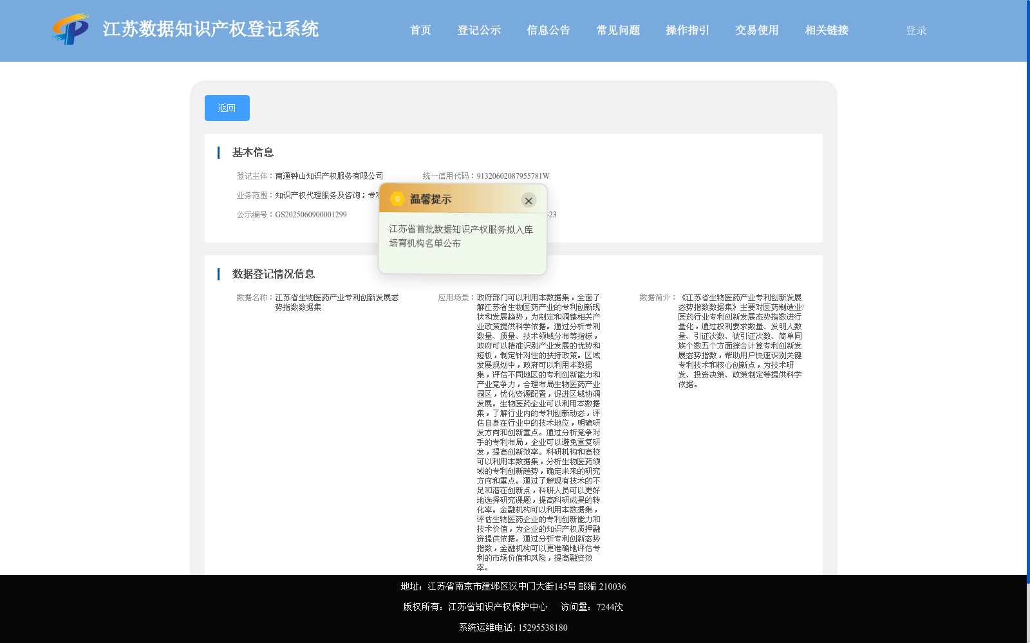Click 版权所有 江苏省知识产权保护中心 text

(475, 607)
